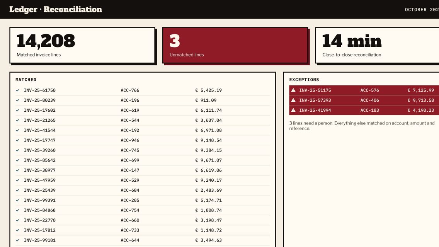Select invoice number INV-25-17602
The height and width of the screenshot is (247, 439).
pos(40,110)
